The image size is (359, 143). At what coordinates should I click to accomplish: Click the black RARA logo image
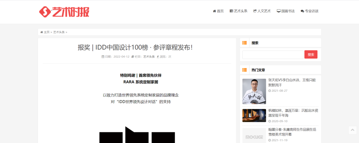pyautogui.click(x=137, y=135)
